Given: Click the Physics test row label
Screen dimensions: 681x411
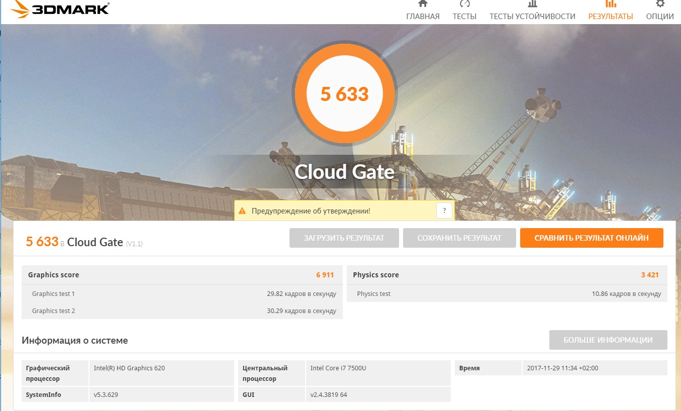Looking at the screenshot, I should click(373, 294).
